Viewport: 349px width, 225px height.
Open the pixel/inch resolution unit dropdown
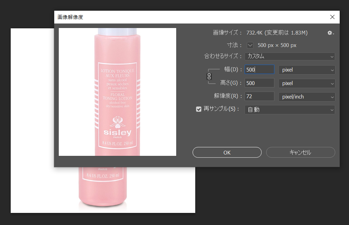tap(306, 97)
